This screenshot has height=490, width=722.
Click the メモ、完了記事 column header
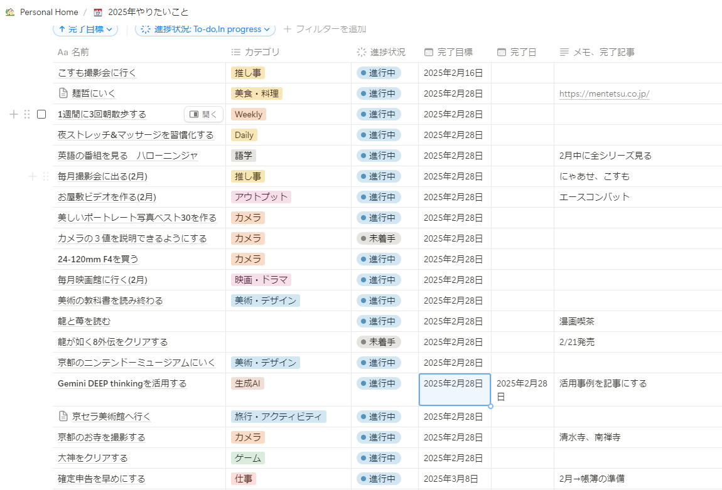click(603, 52)
